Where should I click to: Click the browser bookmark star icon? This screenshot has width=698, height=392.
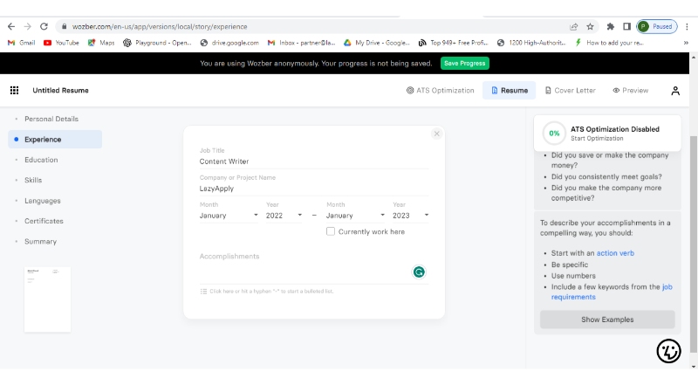591,27
